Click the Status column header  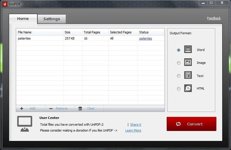tap(151, 32)
